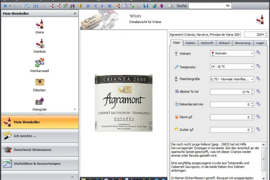Open Weinliste from the sidebar
270x180 pixels.
tap(39, 46)
